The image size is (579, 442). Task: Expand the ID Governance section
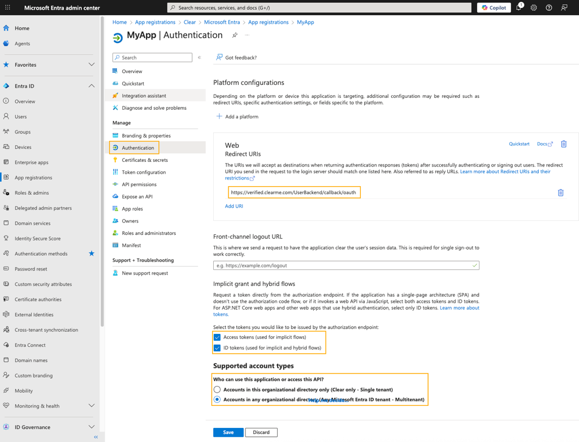point(92,427)
